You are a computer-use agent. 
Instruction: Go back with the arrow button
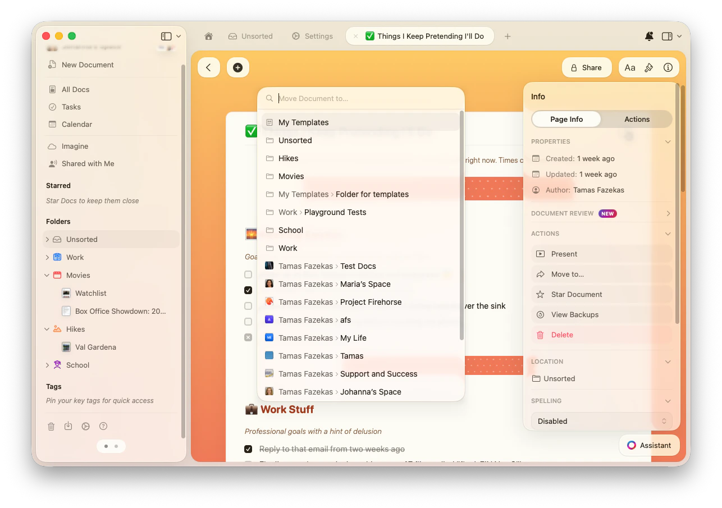(x=209, y=67)
